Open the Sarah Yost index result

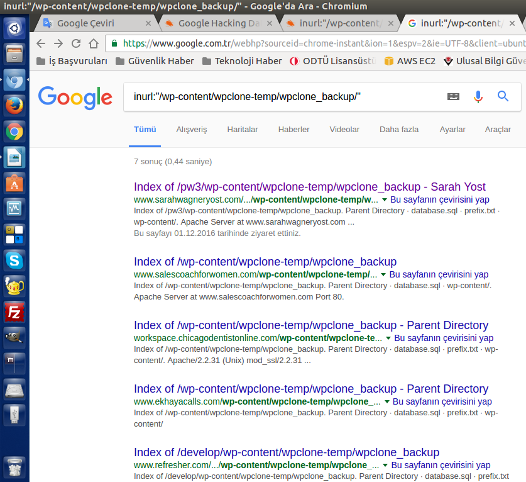tap(310, 187)
